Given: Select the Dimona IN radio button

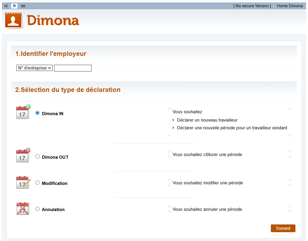Looking at the screenshot, I should 37,113.
